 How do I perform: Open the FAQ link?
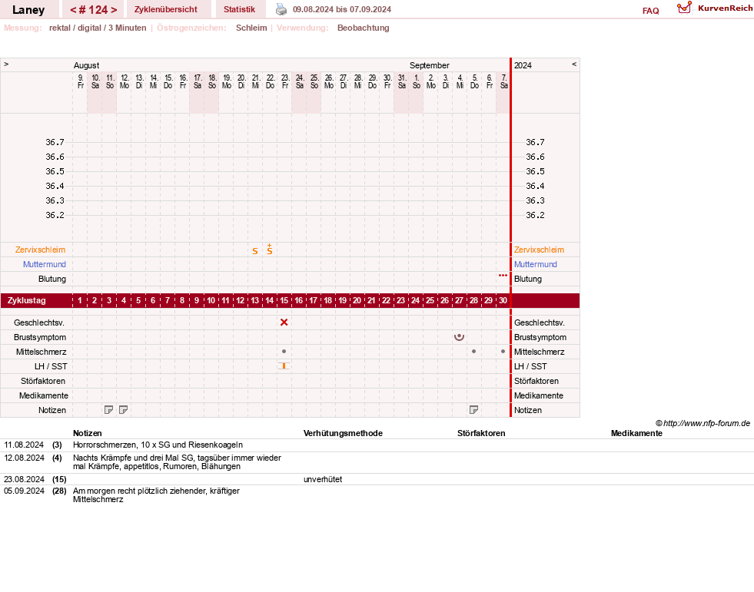tap(650, 11)
